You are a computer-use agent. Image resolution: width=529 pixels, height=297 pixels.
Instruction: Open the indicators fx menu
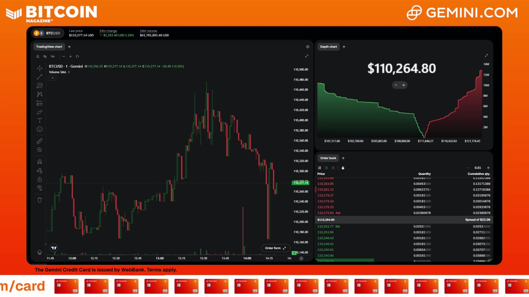[38, 57]
